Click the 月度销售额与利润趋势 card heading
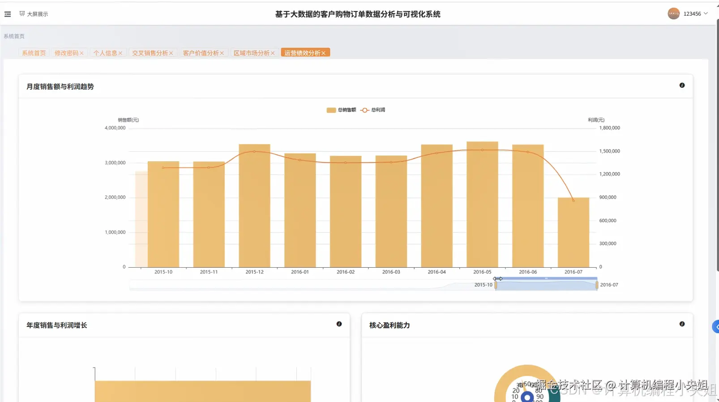Image resolution: width=719 pixels, height=402 pixels. point(60,86)
